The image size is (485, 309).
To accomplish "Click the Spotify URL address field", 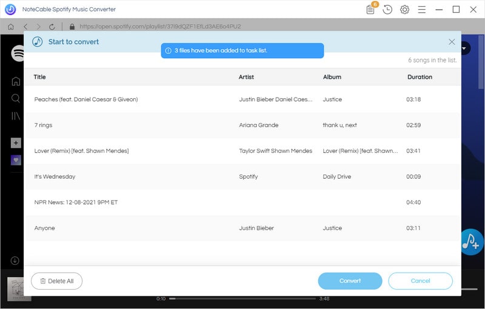I will (160, 27).
